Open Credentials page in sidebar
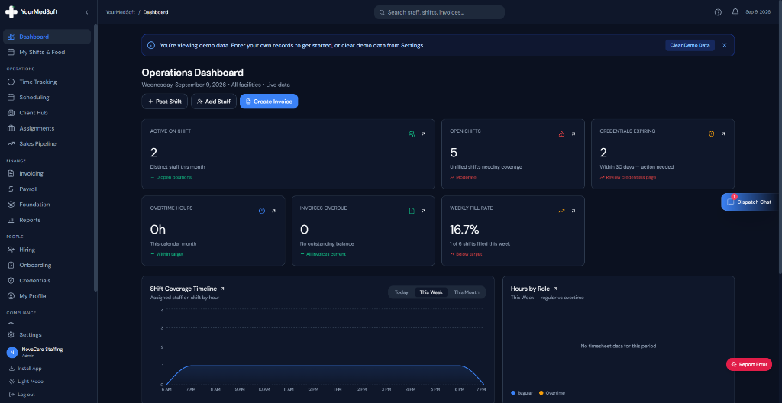Viewport: 782px width, 403px height. 47,280
